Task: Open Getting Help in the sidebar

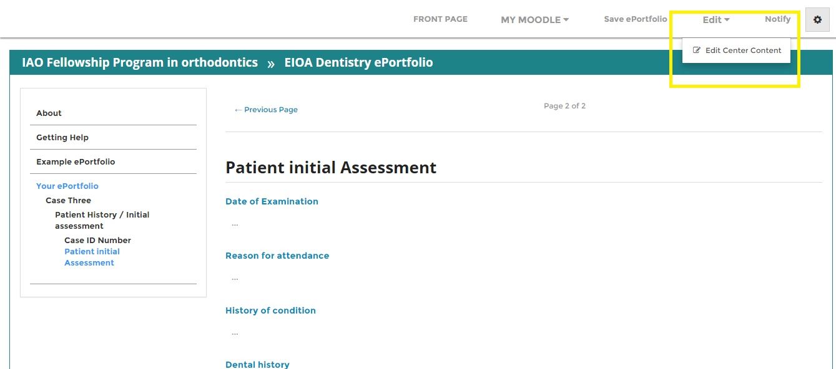Action: point(62,138)
